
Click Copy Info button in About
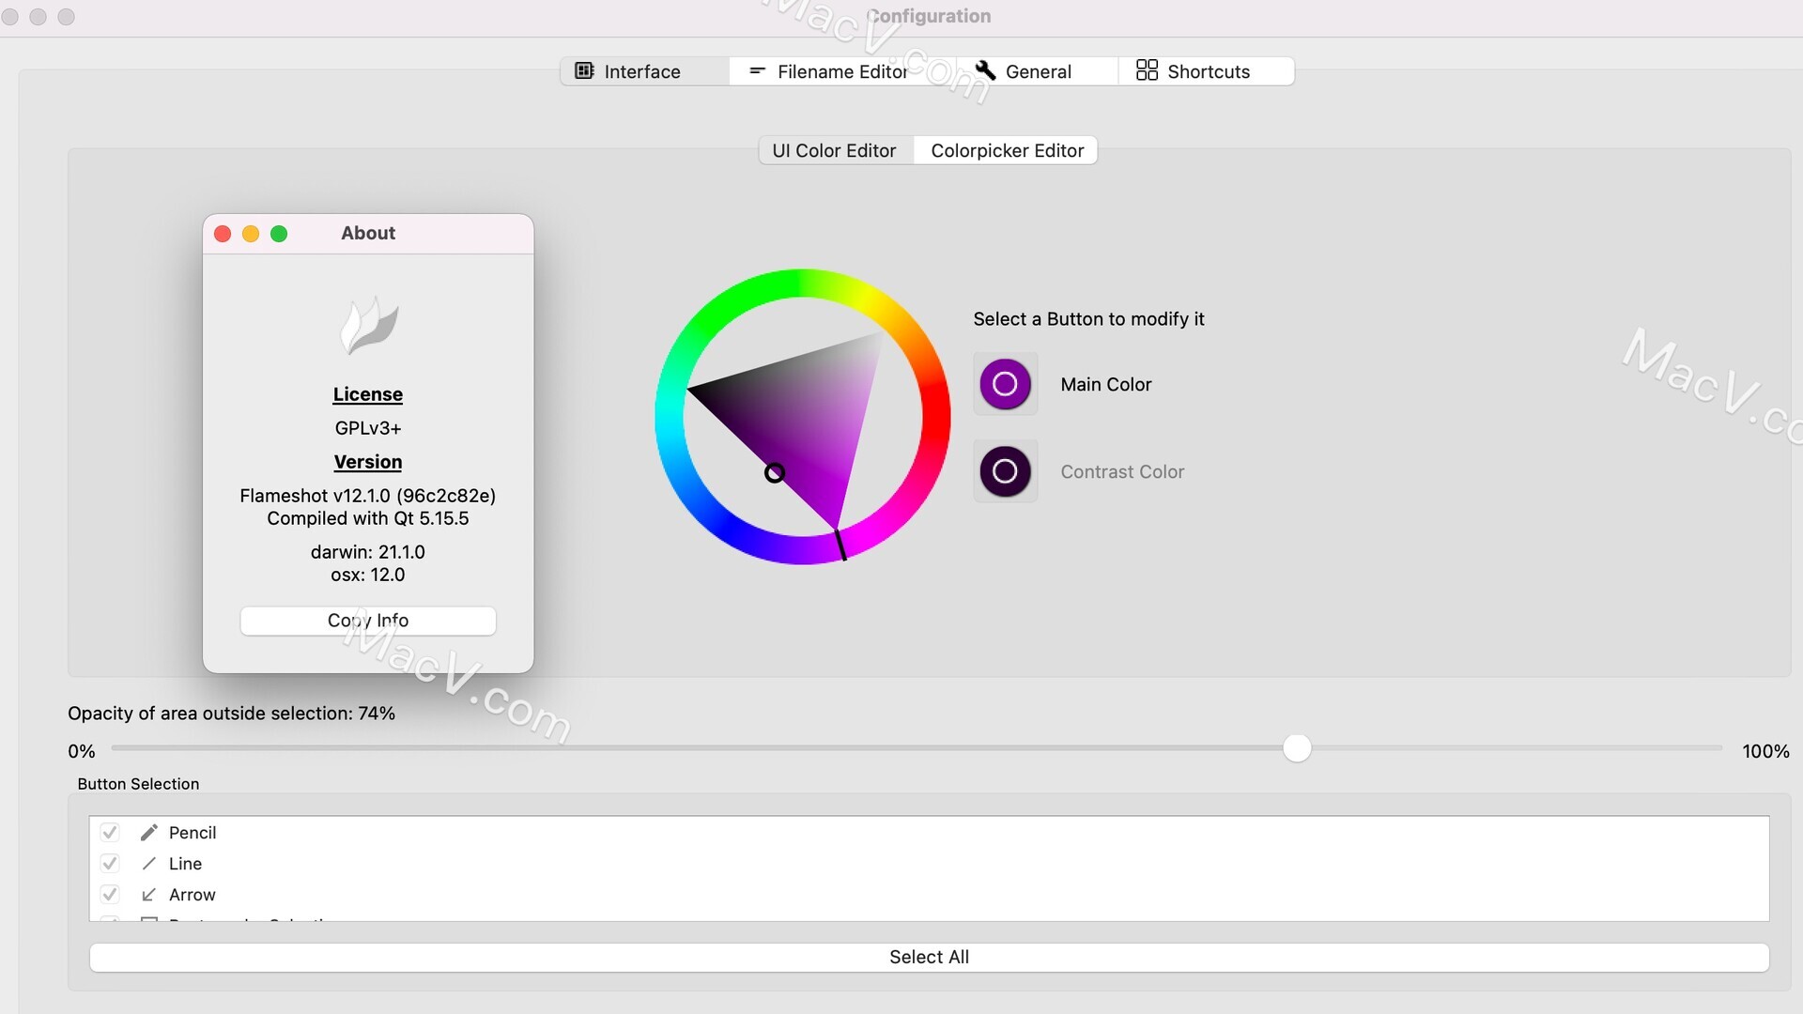coord(368,621)
